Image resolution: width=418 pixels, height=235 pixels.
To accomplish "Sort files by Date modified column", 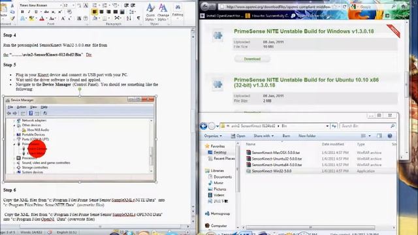I will point(332,144).
